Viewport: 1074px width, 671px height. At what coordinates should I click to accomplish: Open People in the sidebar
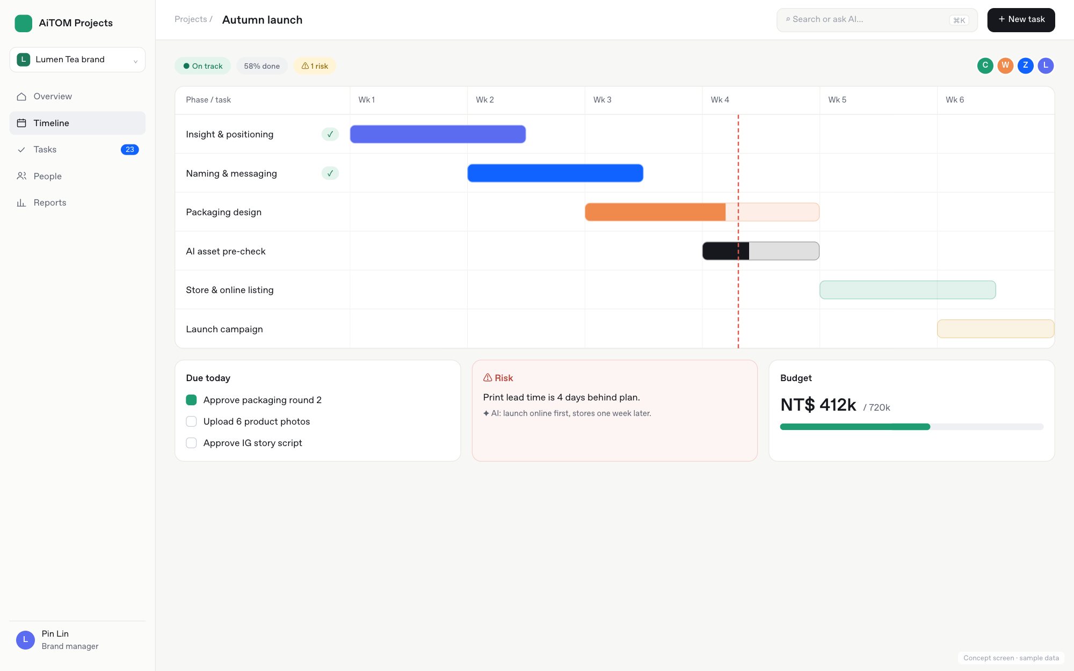[x=77, y=176]
